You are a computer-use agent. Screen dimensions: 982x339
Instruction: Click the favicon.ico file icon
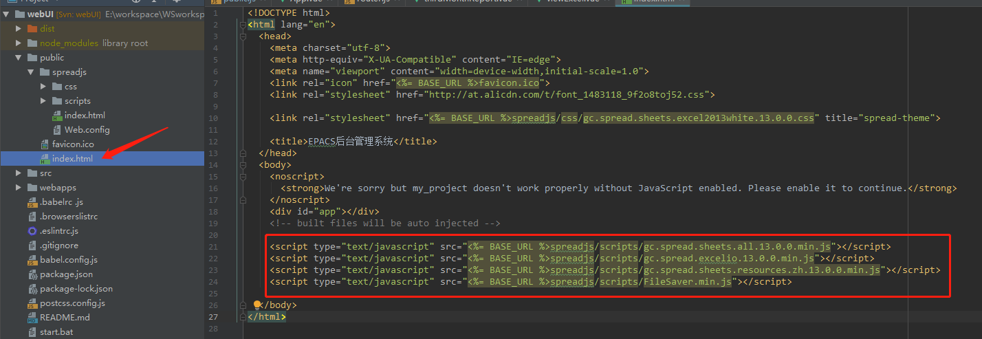pos(45,144)
